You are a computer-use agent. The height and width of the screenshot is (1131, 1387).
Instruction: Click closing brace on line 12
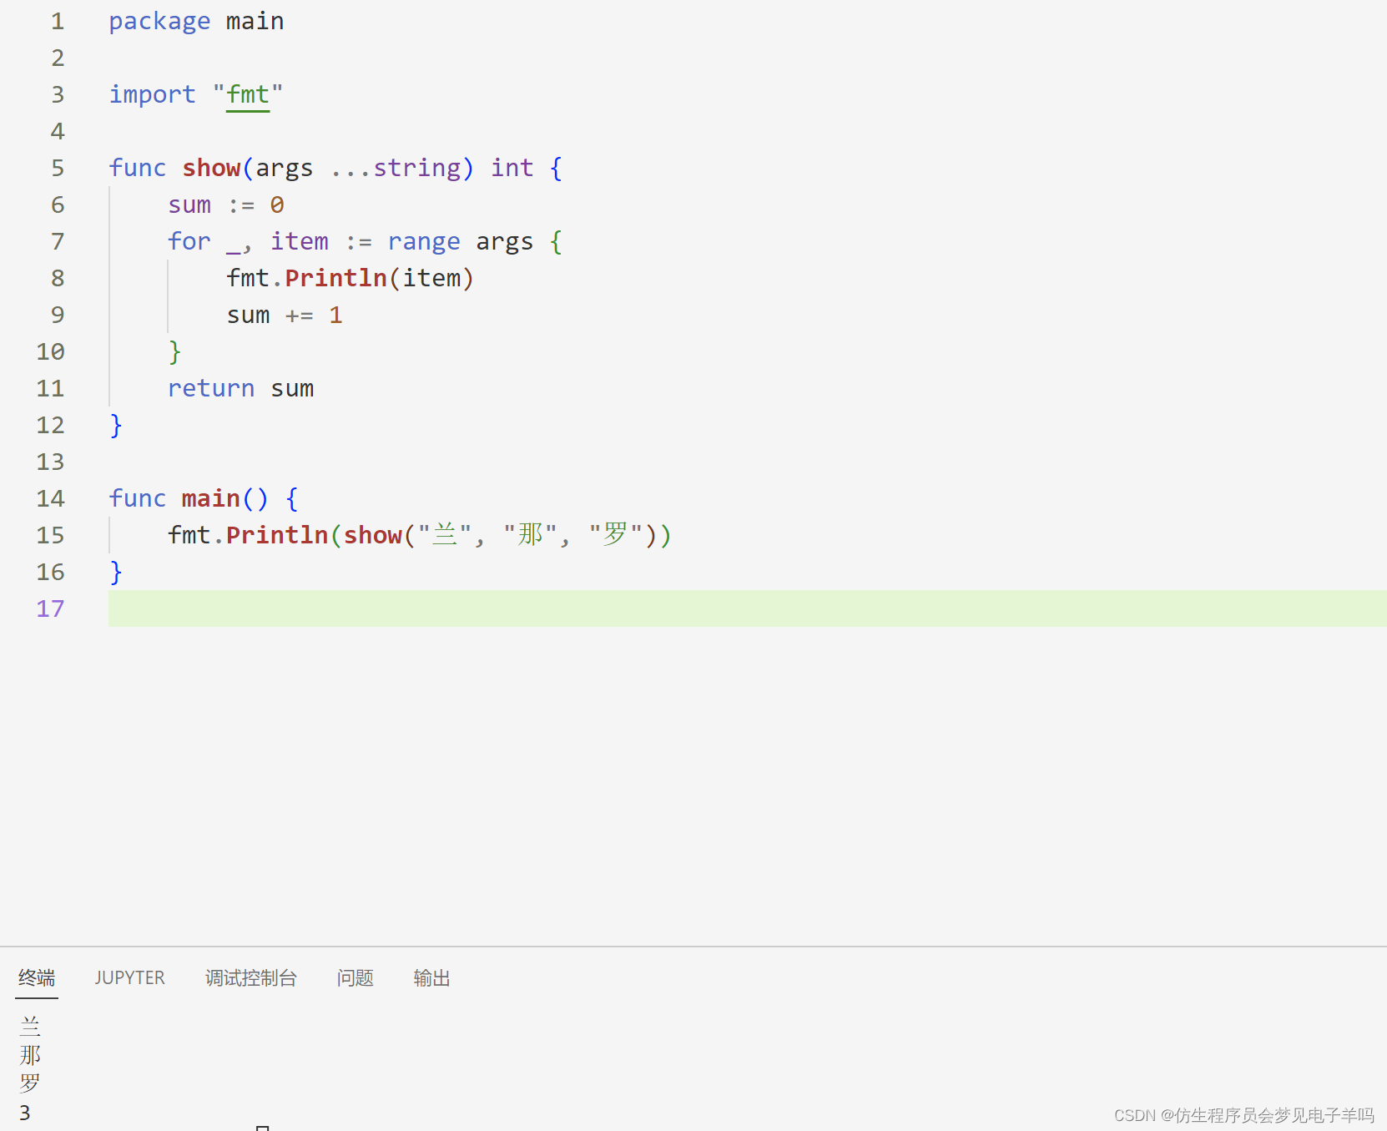click(x=116, y=425)
